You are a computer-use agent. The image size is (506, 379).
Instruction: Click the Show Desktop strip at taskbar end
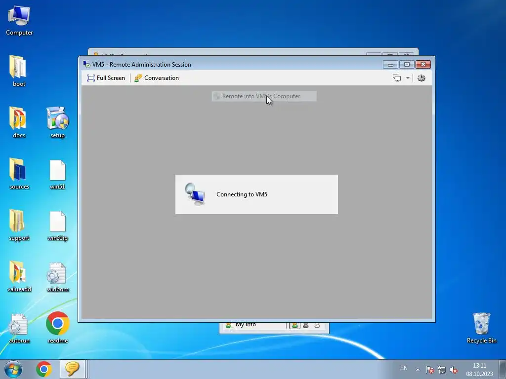(x=502, y=369)
